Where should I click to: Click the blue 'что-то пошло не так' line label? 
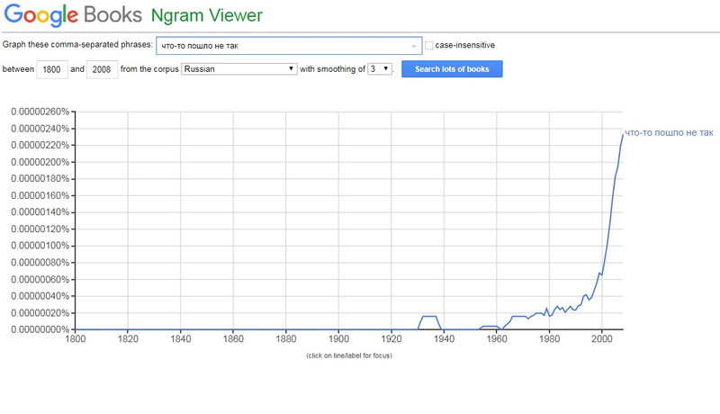[x=668, y=133]
